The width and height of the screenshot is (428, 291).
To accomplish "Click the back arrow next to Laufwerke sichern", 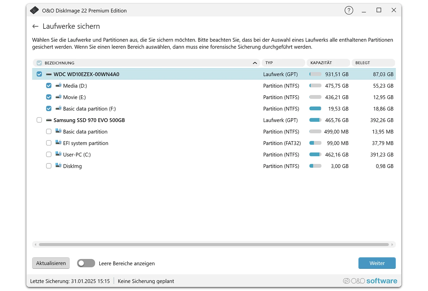I will click(x=35, y=26).
